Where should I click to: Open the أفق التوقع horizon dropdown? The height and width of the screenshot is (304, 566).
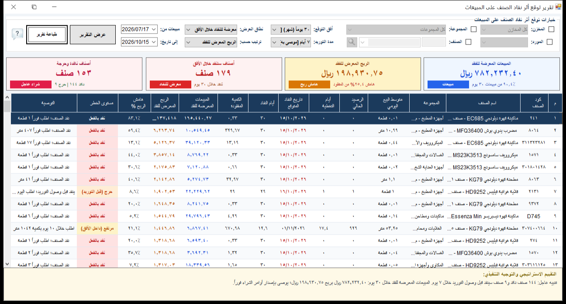click(291, 30)
